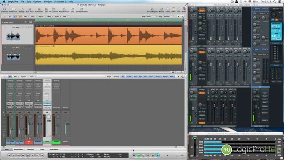The width and height of the screenshot is (284, 160).
Task: Click the Automation toolbar icon
Action: click(39, 9)
